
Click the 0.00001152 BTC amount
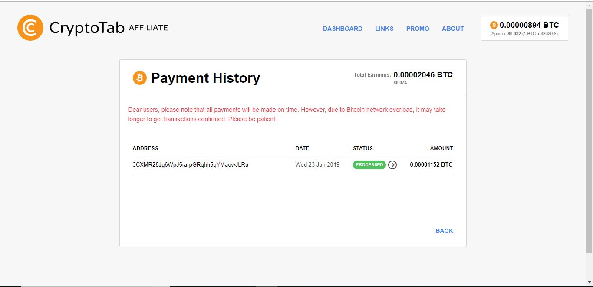(x=431, y=165)
